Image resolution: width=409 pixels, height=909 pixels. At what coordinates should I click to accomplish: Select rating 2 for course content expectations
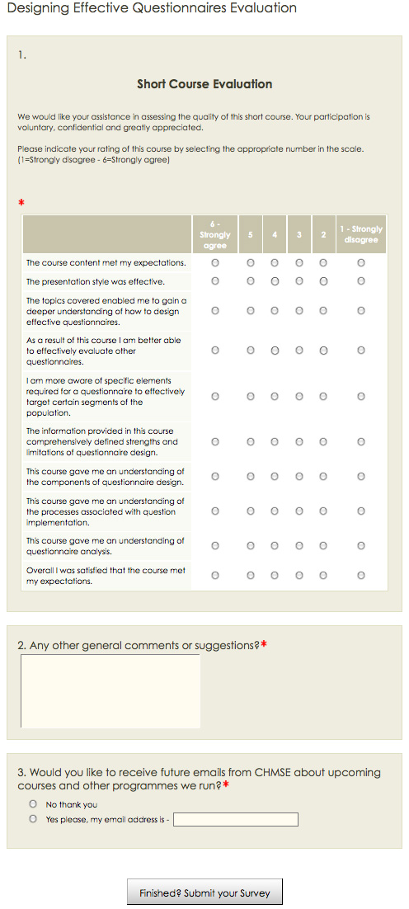[x=323, y=262]
